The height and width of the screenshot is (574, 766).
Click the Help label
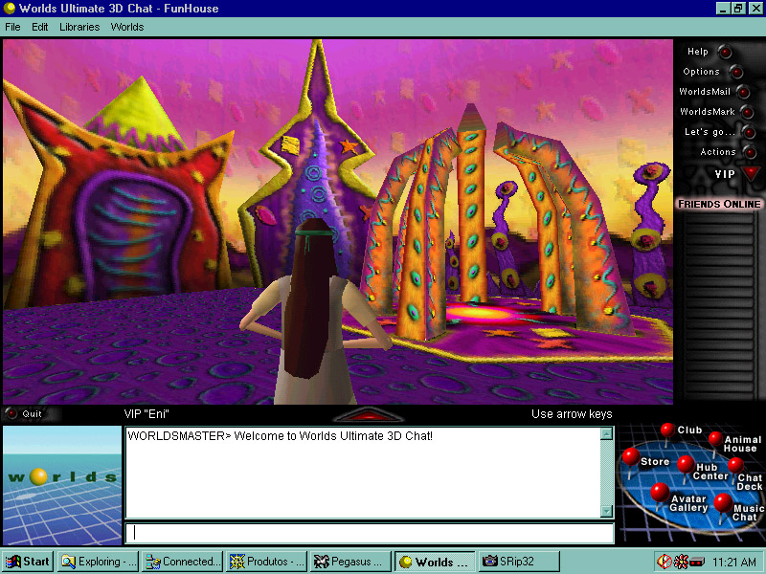[x=698, y=52]
